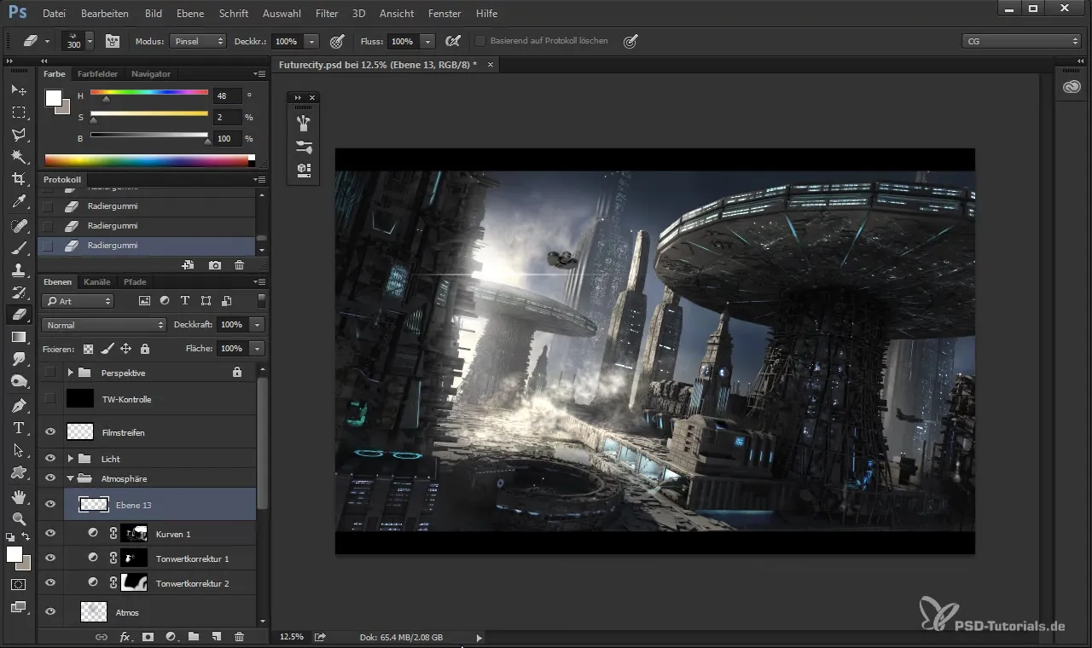Select the Lasso tool
Screen dimensions: 1092x648
(18, 134)
